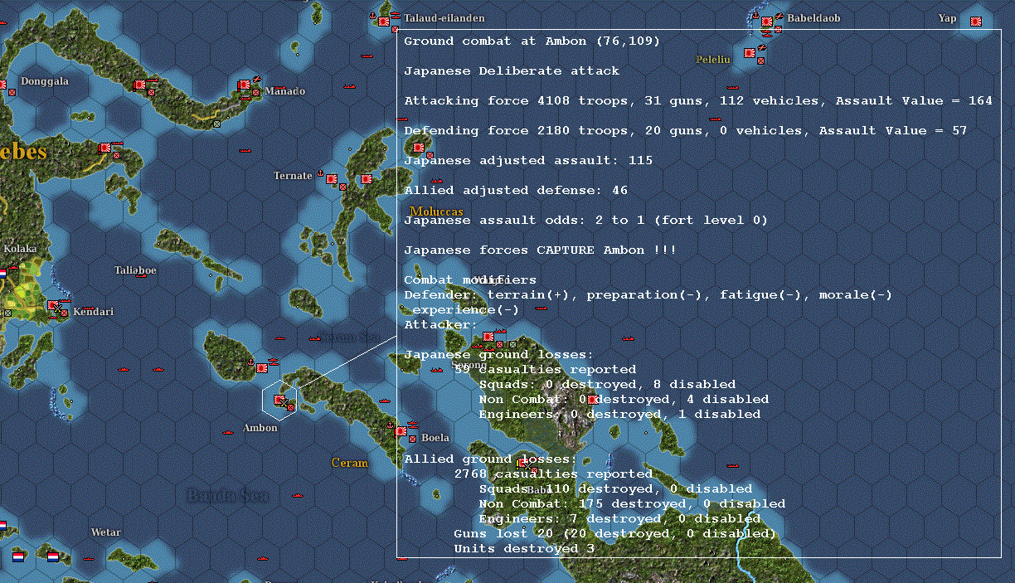Select Japanese flag on Halmahera east of Ternate
Screen dimensions: 1015x583
tap(366, 179)
